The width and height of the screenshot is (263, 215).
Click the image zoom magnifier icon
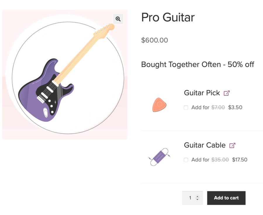point(118,19)
